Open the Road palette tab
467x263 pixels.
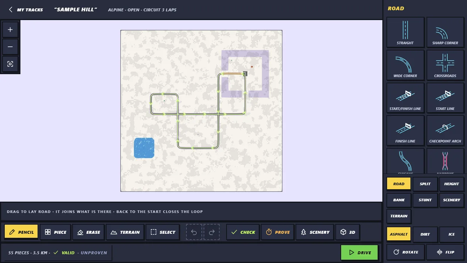pos(399,184)
